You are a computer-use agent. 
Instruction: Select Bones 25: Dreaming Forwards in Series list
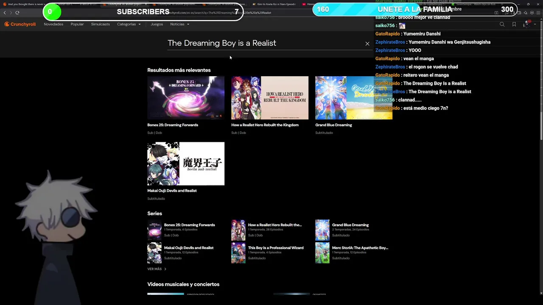pos(190,225)
